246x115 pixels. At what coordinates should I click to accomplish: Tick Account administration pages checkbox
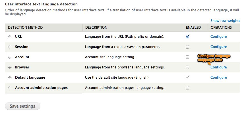click(x=187, y=88)
